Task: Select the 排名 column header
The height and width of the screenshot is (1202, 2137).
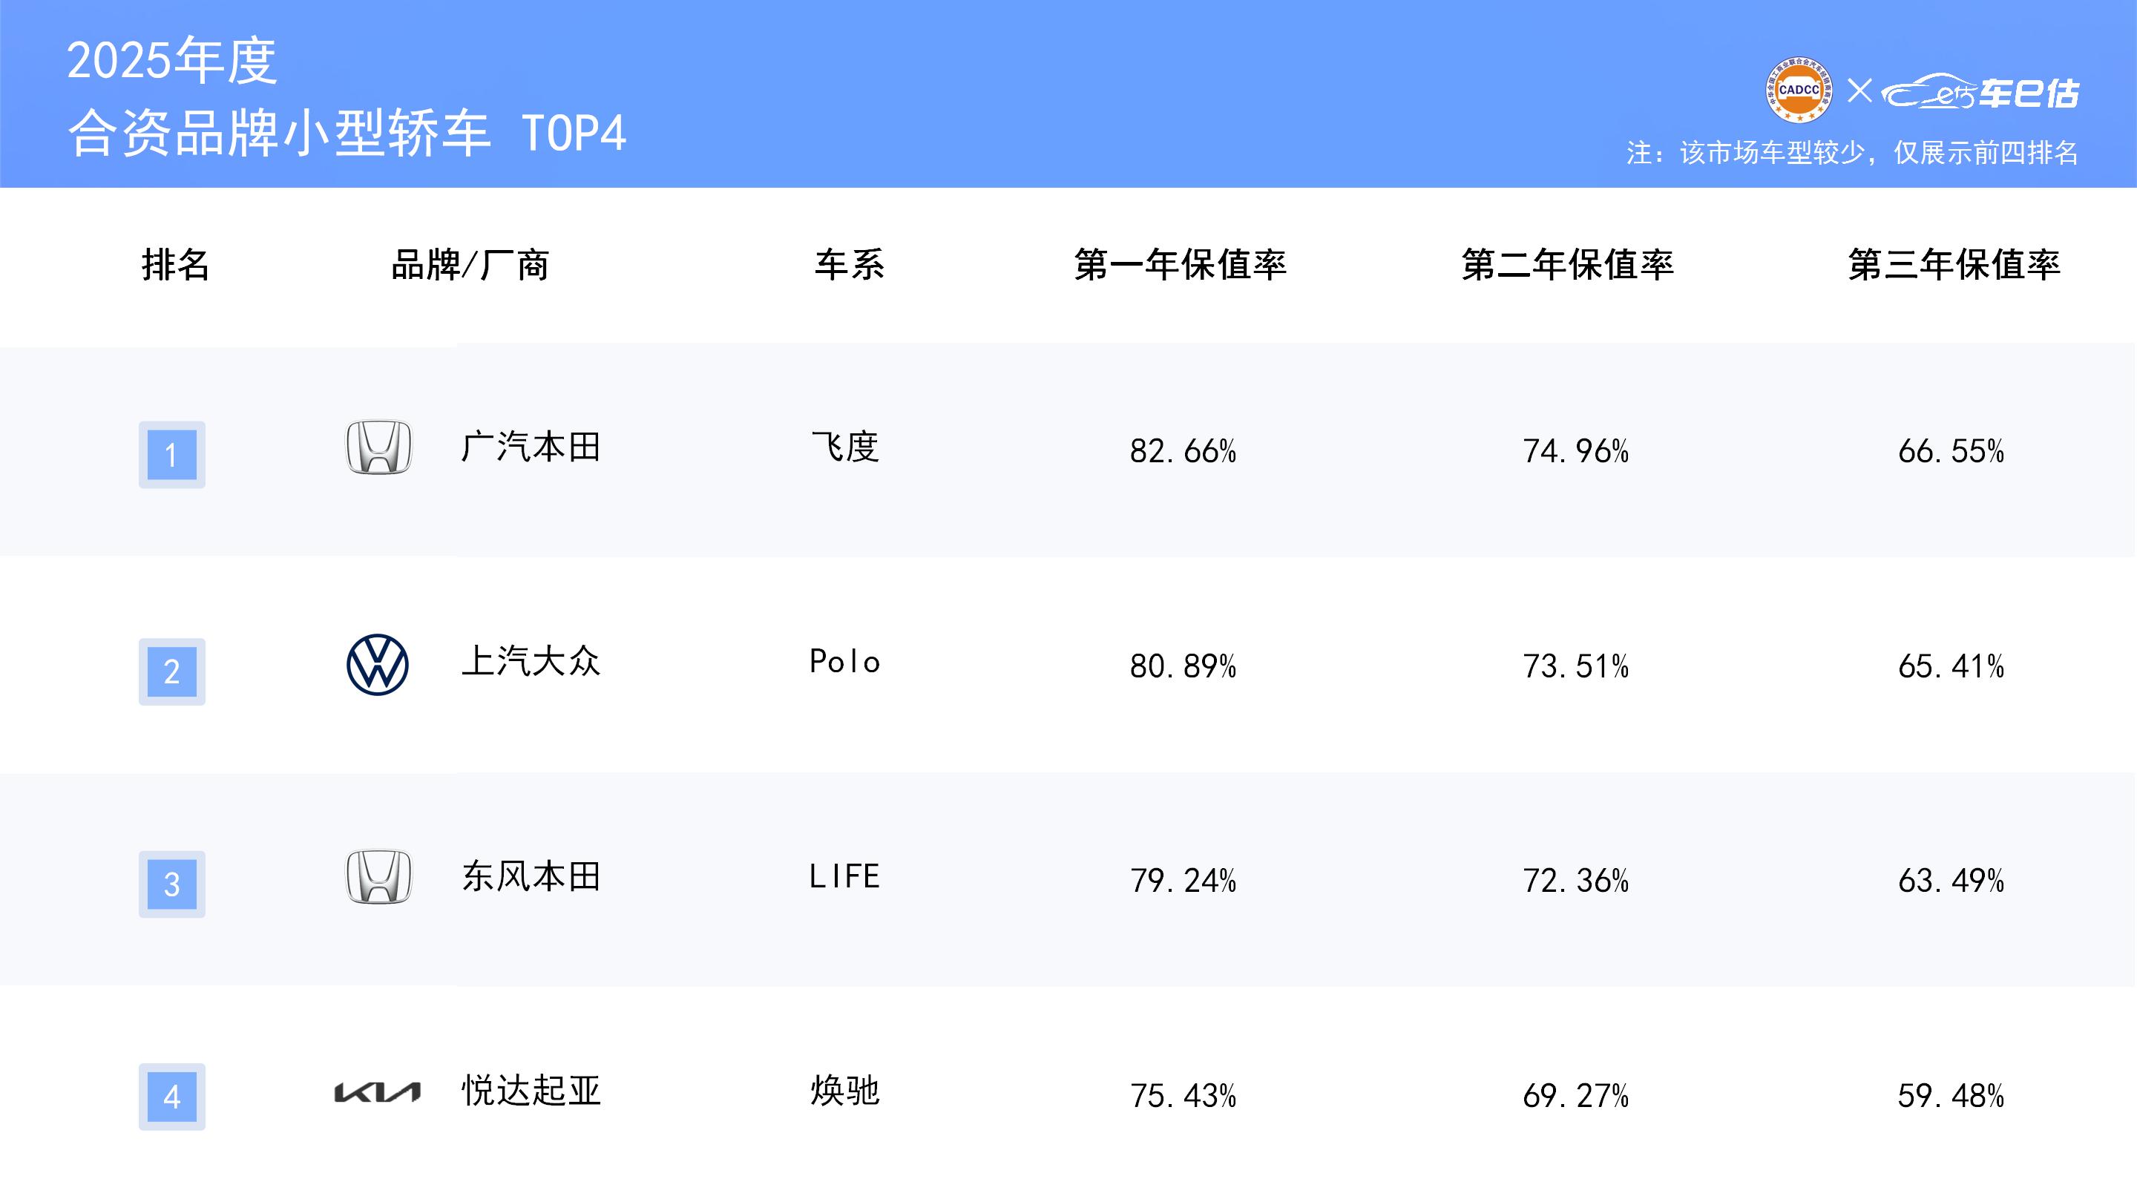Action: pos(175,266)
